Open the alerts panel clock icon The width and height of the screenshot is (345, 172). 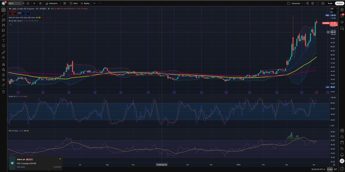[342, 16]
